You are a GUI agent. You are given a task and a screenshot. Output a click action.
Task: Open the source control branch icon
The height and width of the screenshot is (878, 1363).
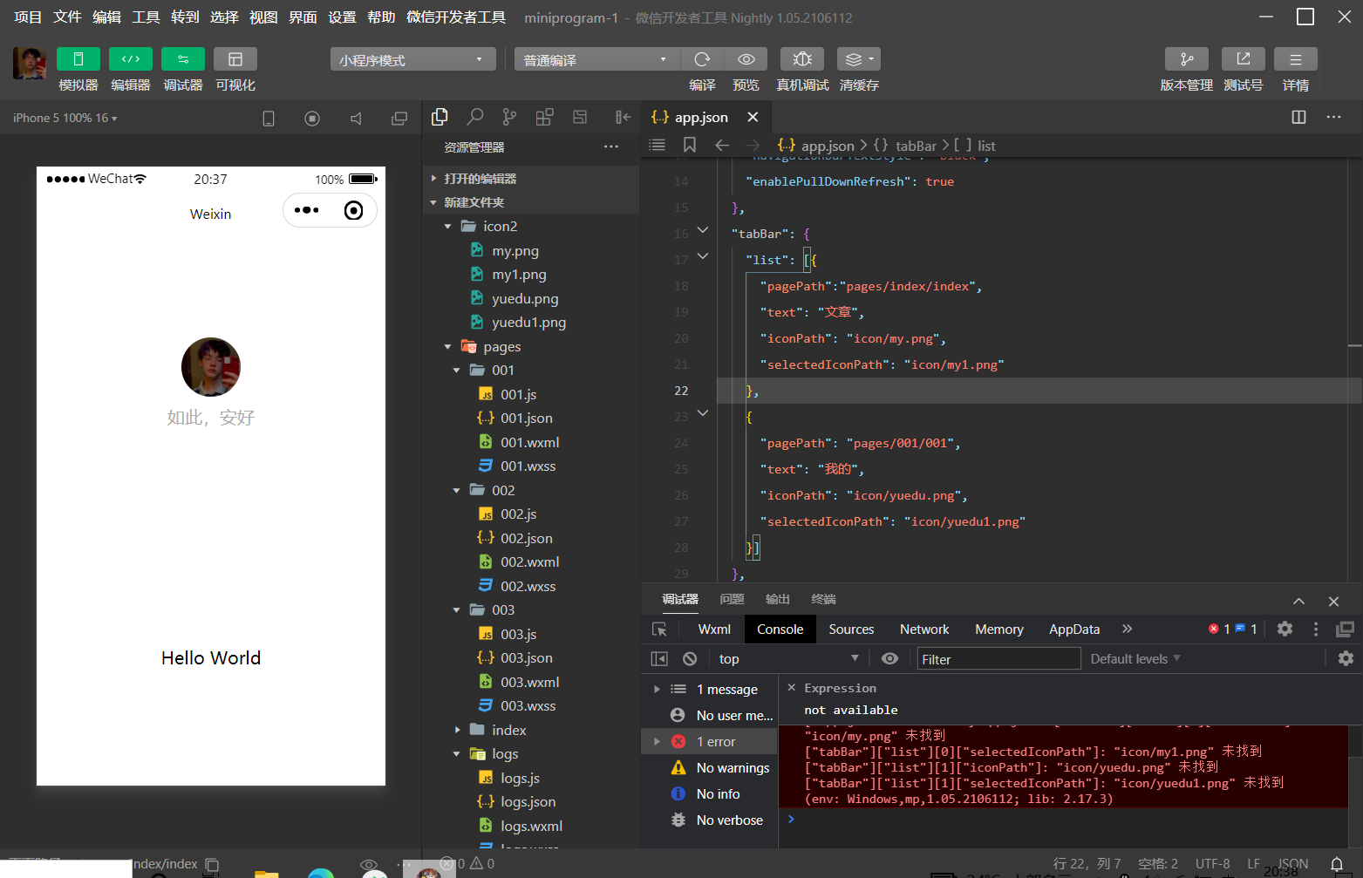click(509, 117)
